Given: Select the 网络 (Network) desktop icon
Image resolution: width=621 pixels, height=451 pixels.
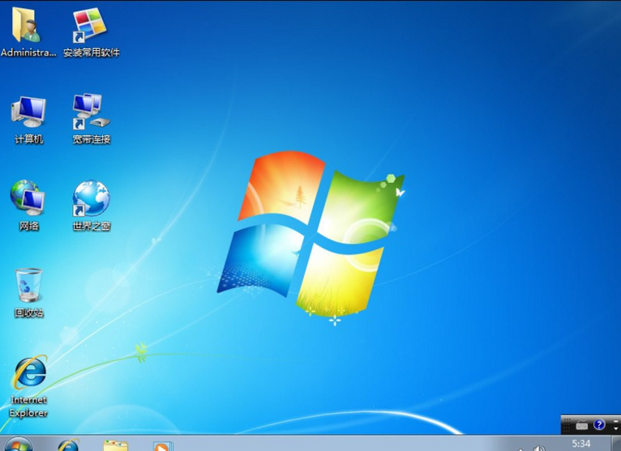Looking at the screenshot, I should point(28,206).
